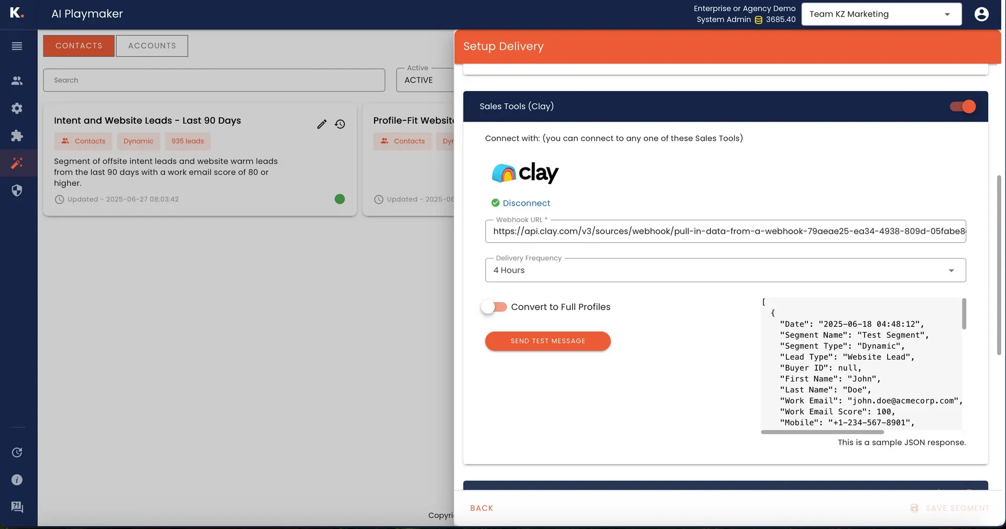Open the Integrations puzzle-piece icon
Screen dimensions: 1006x529
tap(17, 136)
